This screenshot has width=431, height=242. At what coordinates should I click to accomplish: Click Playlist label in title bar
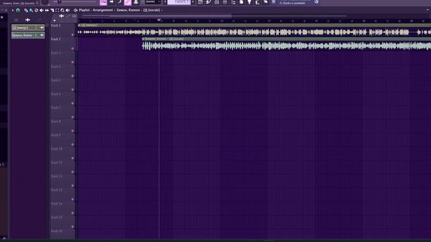[84, 10]
